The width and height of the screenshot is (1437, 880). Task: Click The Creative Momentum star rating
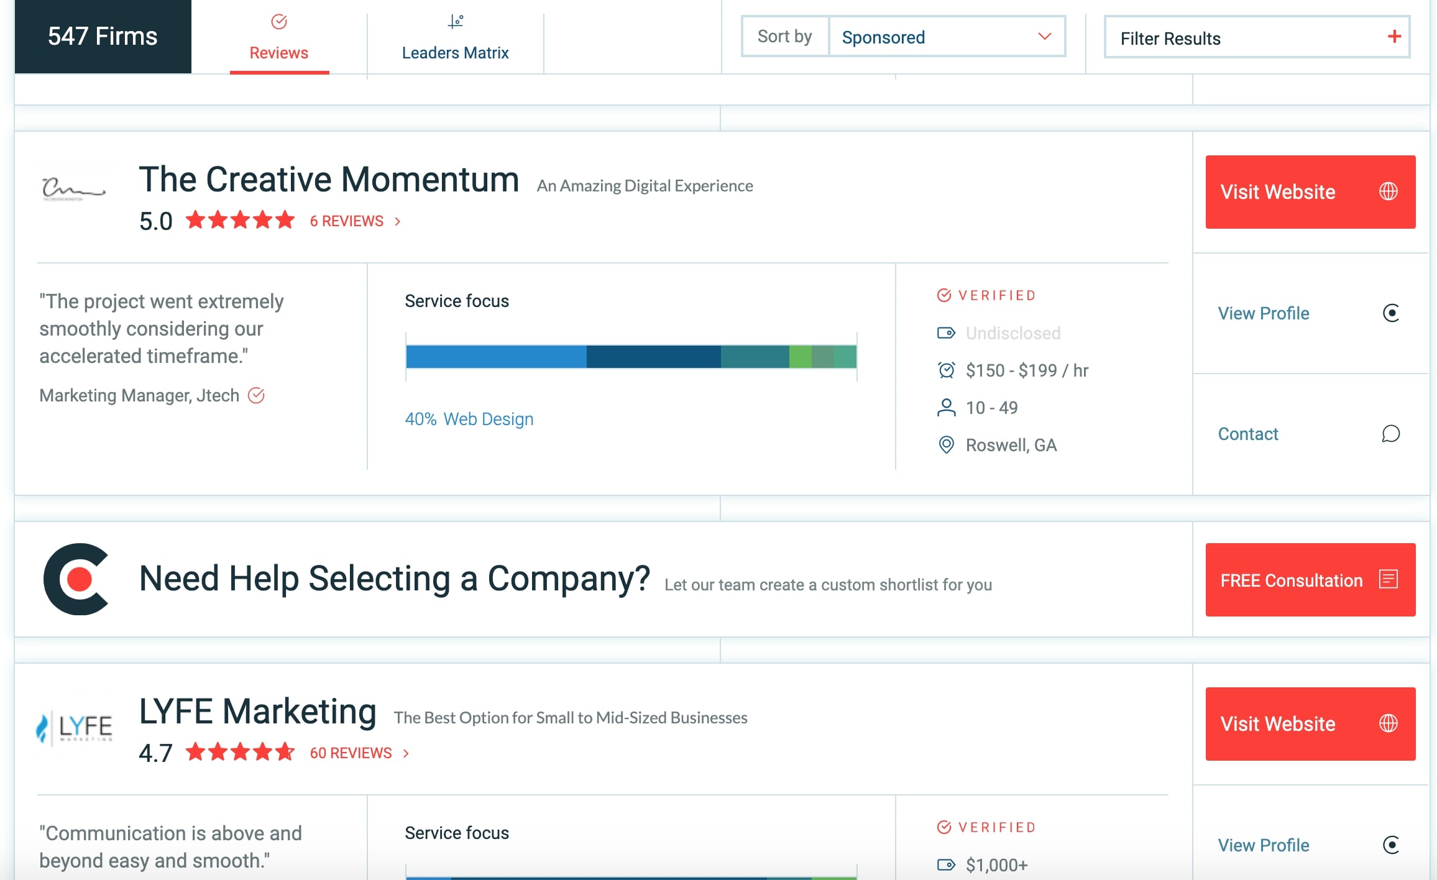240,220
